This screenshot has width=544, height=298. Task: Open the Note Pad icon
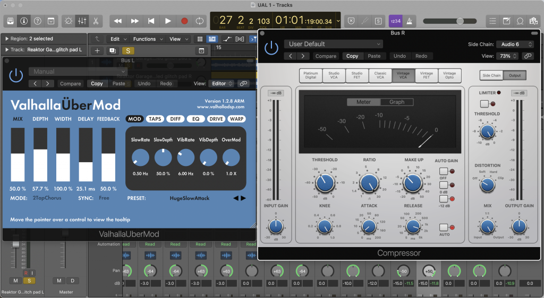pos(506,21)
